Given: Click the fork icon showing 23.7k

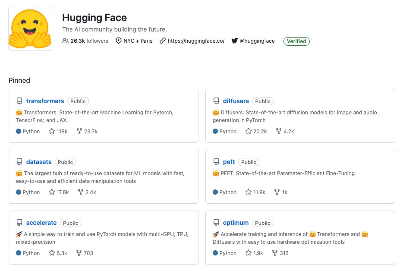Looking at the screenshot, I should (x=79, y=131).
